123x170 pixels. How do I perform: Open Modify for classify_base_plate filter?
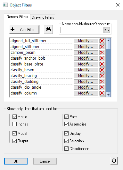click(x=86, y=64)
